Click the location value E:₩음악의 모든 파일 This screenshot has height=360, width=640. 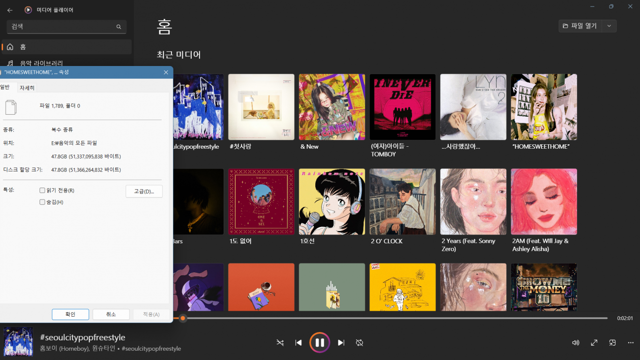click(74, 143)
